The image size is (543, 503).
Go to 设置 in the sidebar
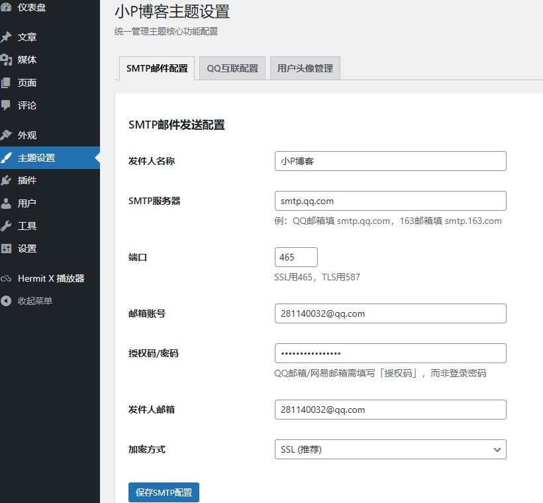pyautogui.click(x=27, y=249)
